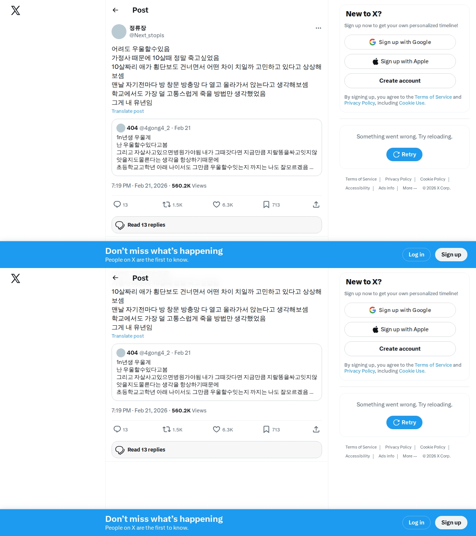Like the post via heart icon in lower copy
Viewport: 476px width, 536px height.
[x=216, y=429]
